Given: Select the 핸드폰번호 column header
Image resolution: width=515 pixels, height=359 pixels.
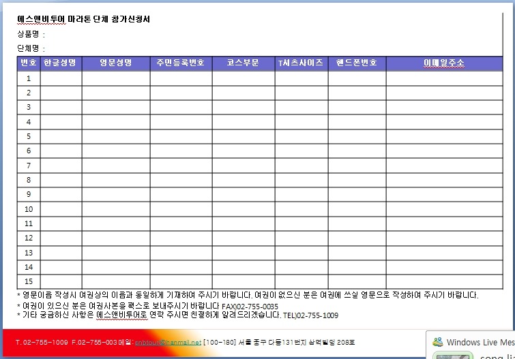Looking at the screenshot, I should [357, 63].
